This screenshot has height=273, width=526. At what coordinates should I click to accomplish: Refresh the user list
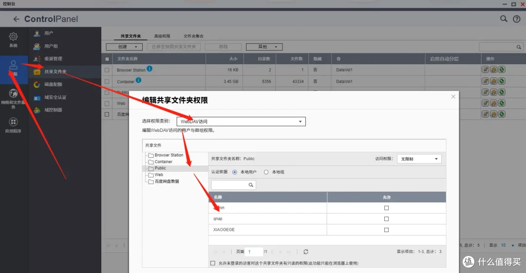coord(306,252)
